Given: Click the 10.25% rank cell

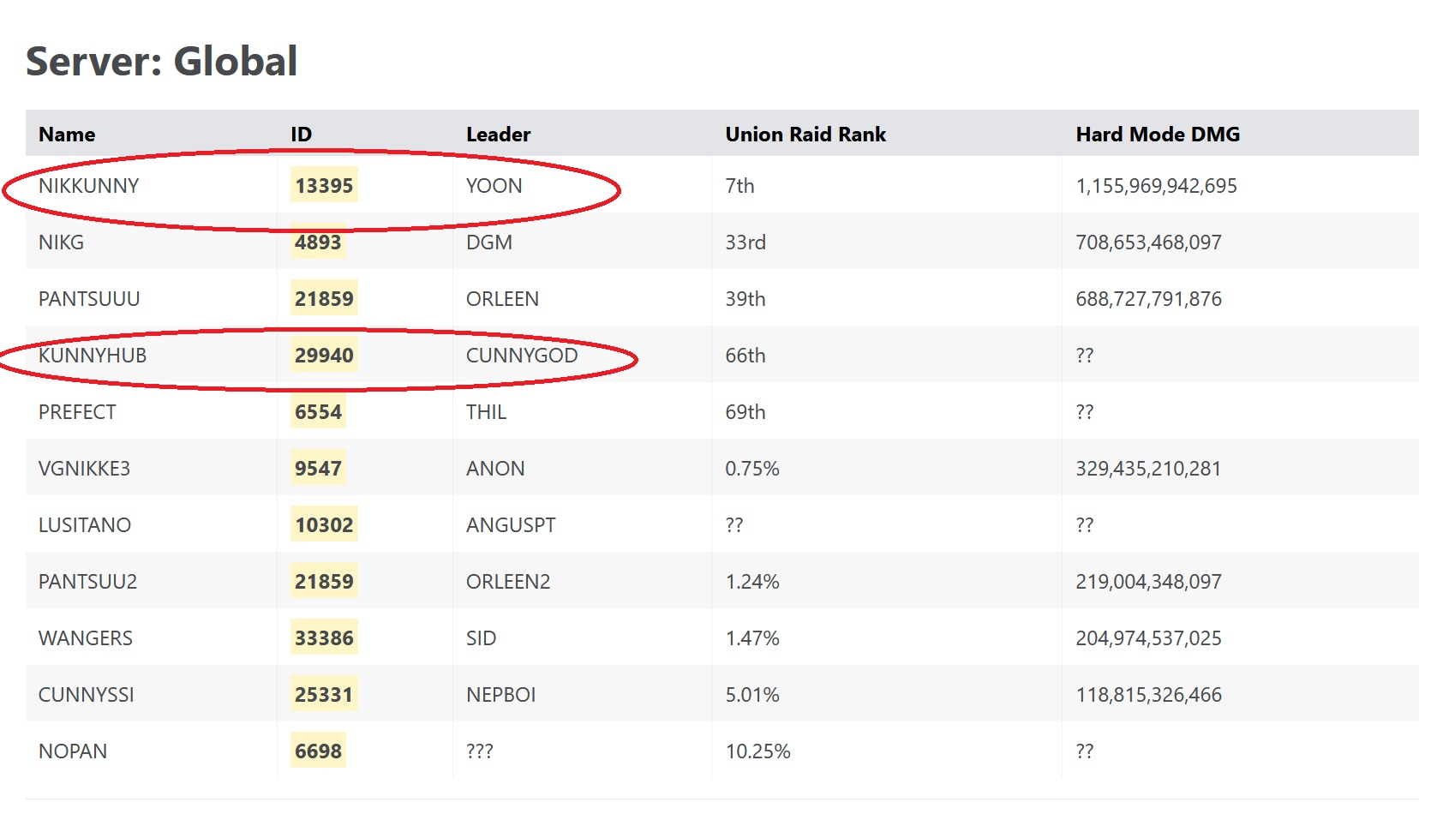Looking at the screenshot, I should (757, 751).
